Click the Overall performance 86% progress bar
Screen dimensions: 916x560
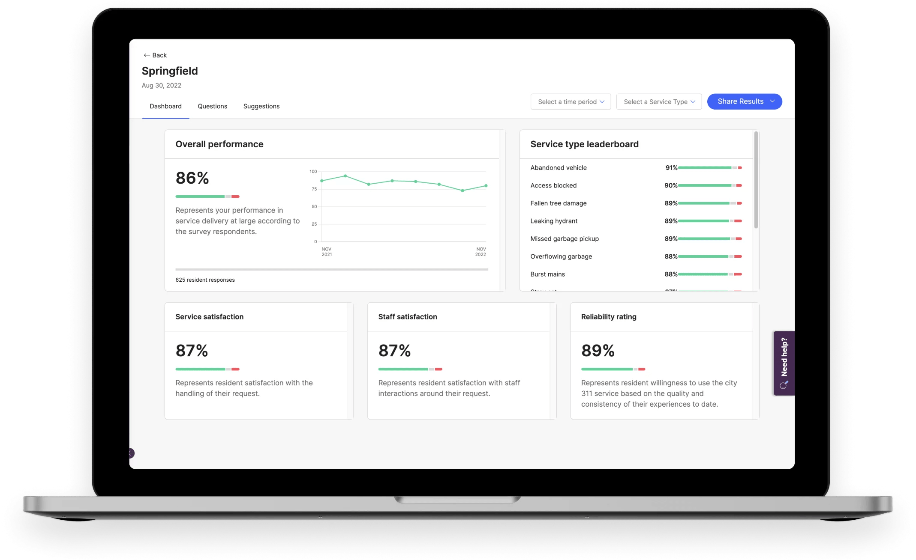(x=207, y=197)
